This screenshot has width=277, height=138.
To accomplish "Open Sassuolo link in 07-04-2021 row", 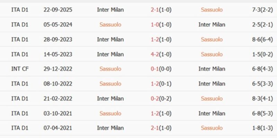I will pyautogui.click(x=212, y=128).
